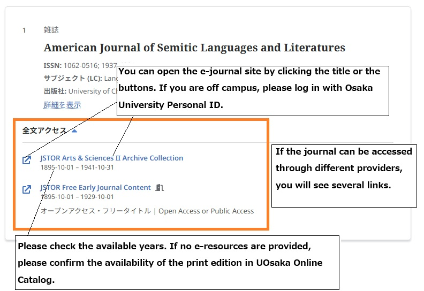Click external link icon beside JSTOR Free Early Journal
This screenshot has width=424, height=291.
[27, 189]
